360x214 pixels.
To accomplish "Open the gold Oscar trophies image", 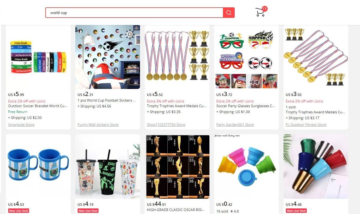I will coord(177,166).
